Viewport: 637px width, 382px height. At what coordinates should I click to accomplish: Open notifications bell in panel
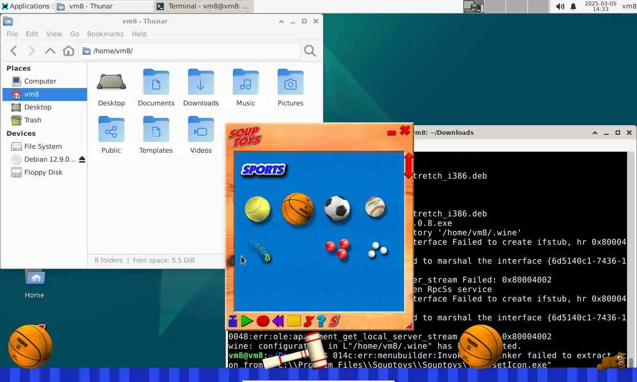(x=573, y=6)
